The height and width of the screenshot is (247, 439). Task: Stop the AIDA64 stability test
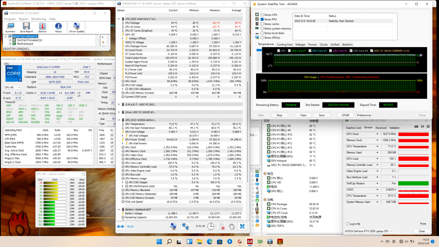click(279, 115)
